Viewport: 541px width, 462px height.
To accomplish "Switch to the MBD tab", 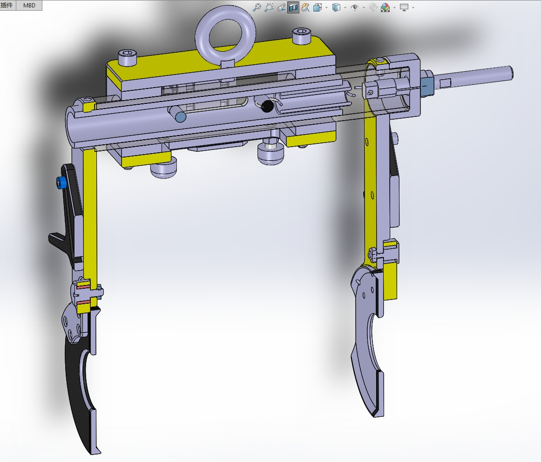I will [x=29, y=5].
